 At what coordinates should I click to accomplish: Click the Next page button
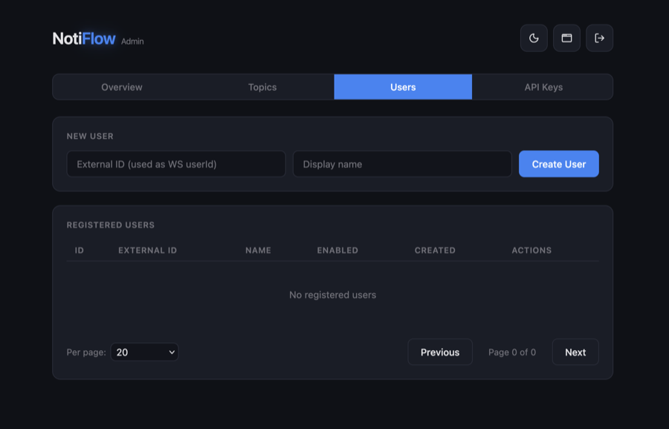(575, 352)
